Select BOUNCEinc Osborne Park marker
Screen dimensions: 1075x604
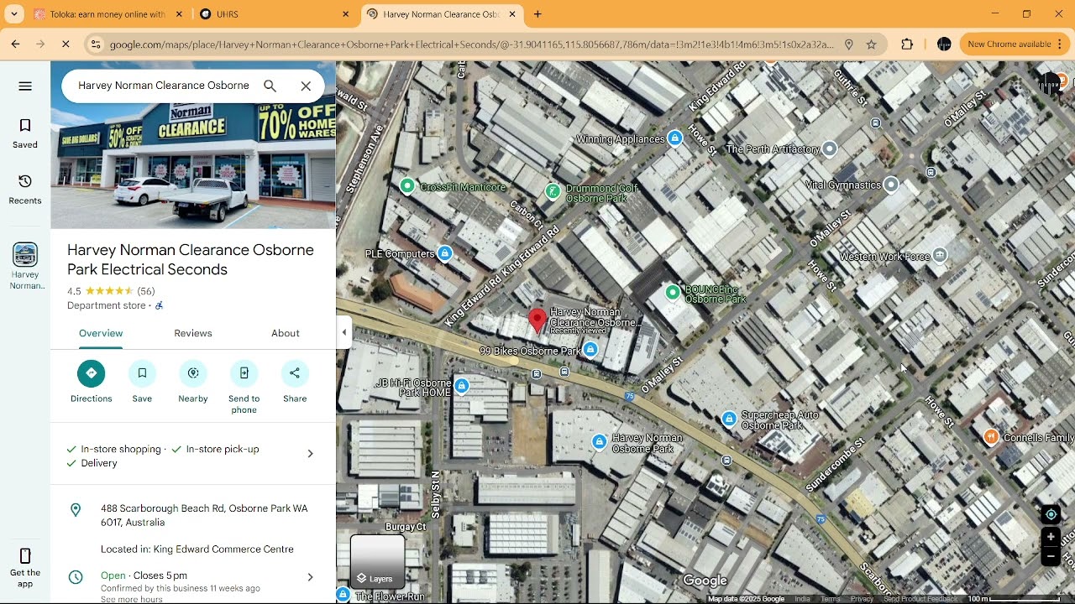point(672,293)
